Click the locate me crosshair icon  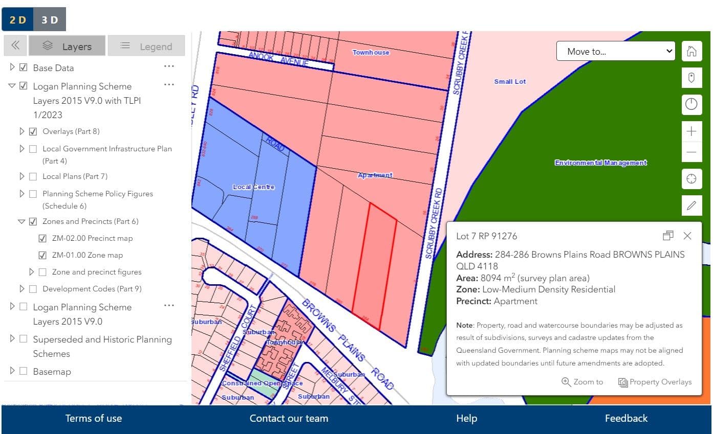pyautogui.click(x=692, y=179)
